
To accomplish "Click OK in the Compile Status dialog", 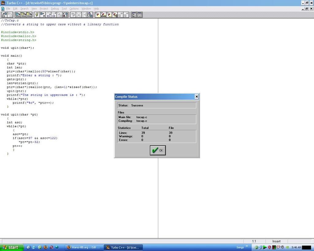I will [x=157, y=150].
